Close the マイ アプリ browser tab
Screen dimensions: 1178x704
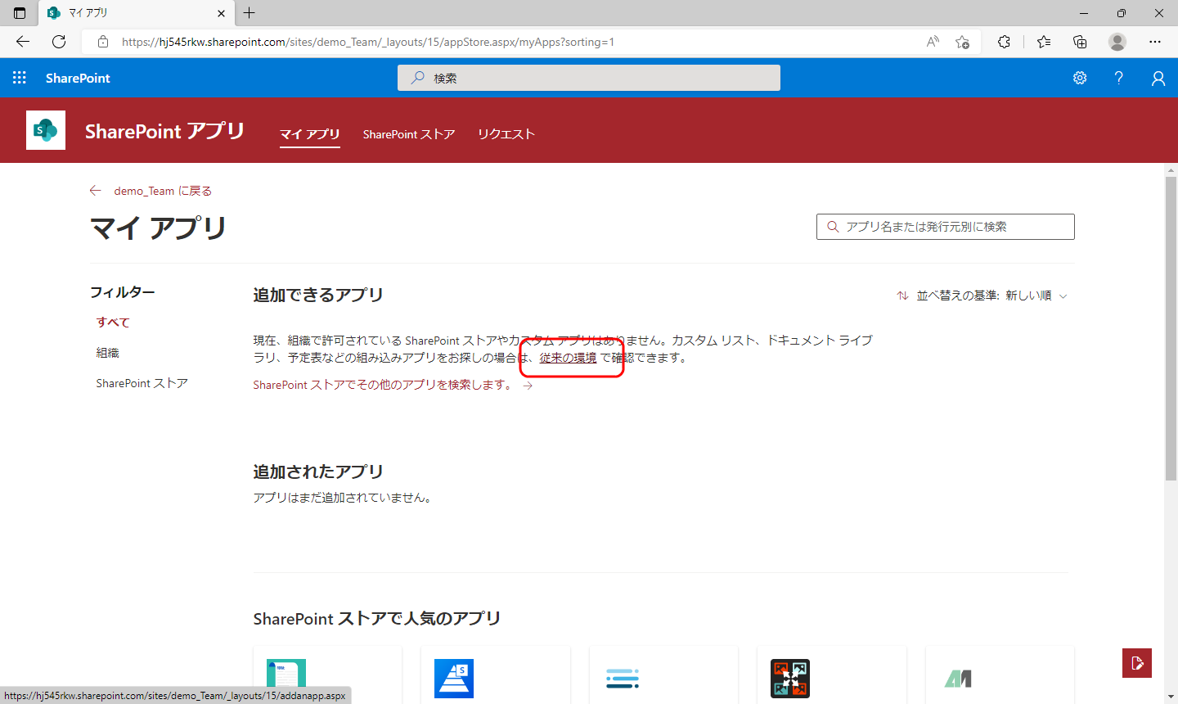tap(222, 13)
